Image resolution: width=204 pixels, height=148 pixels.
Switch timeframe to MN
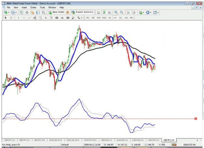point(132,18)
